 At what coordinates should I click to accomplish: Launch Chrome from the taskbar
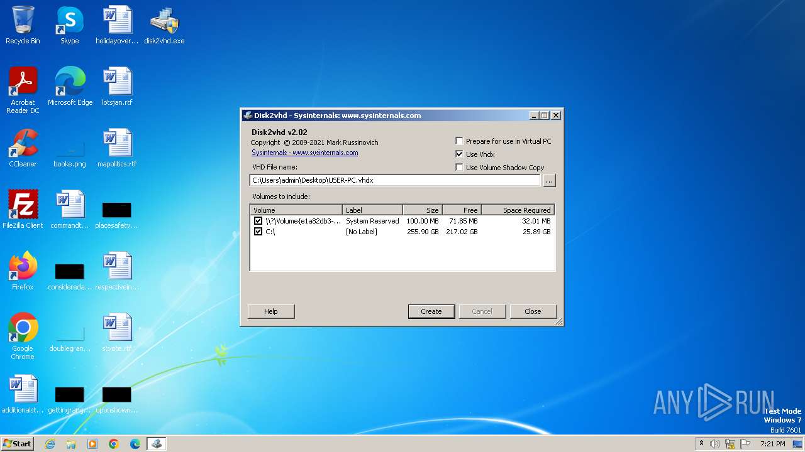[114, 444]
